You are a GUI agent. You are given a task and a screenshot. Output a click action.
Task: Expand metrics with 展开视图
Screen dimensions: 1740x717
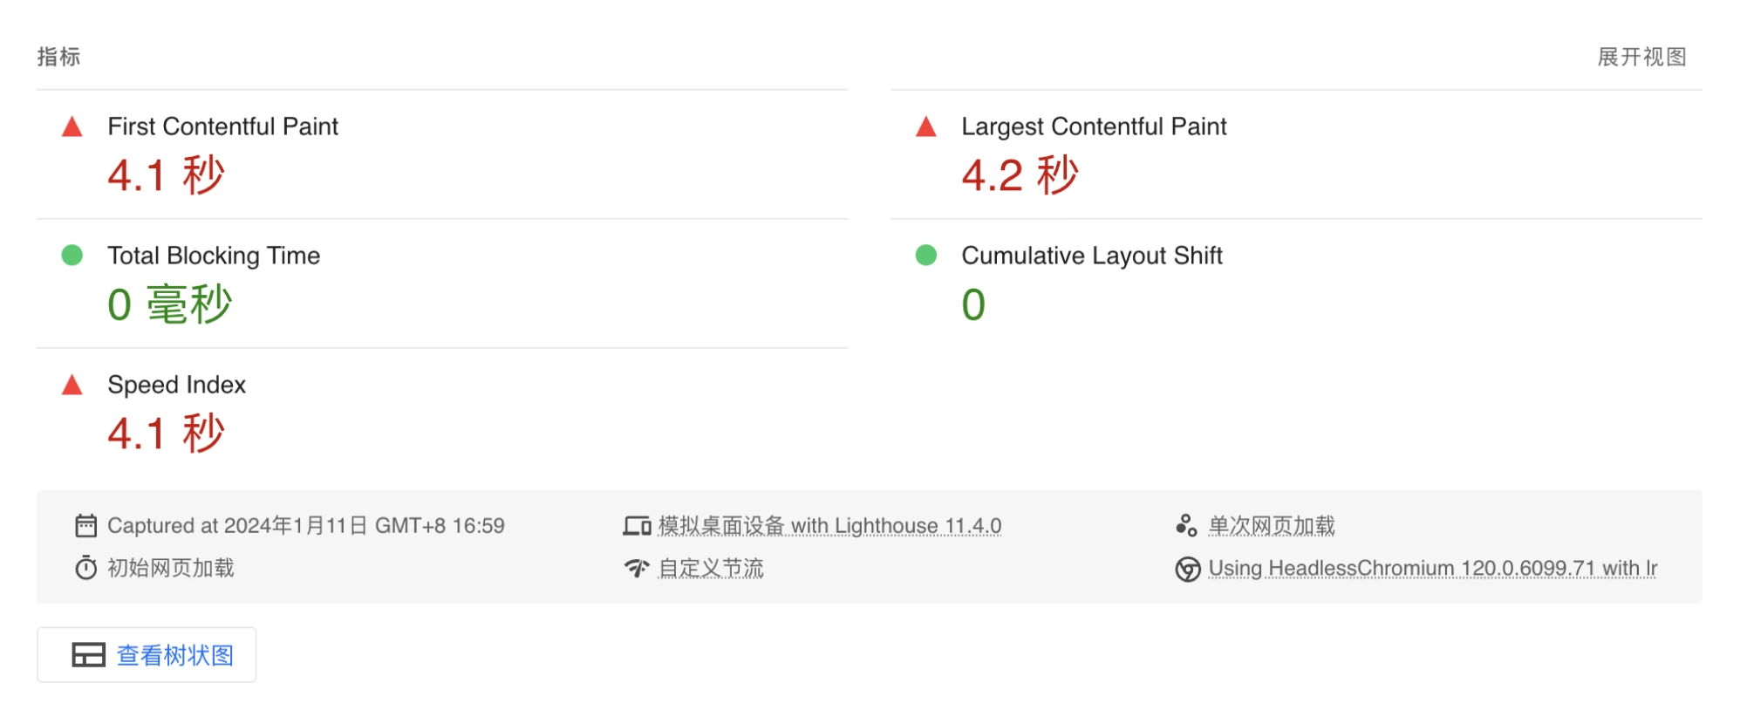pyautogui.click(x=1641, y=58)
